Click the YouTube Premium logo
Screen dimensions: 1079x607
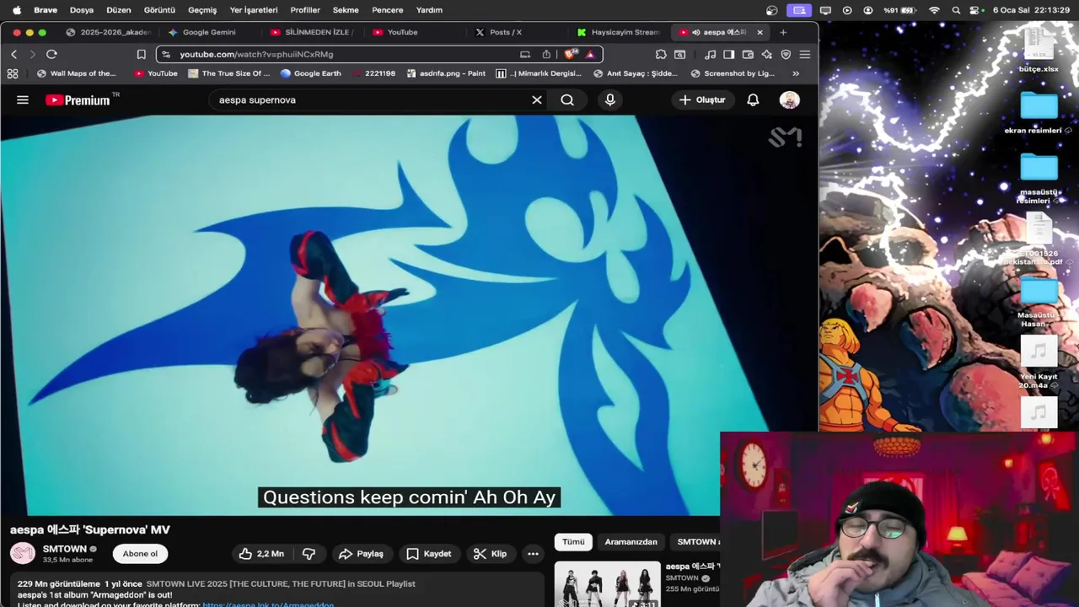(x=78, y=99)
